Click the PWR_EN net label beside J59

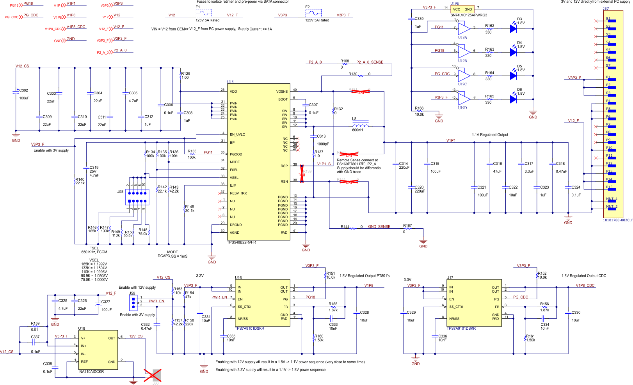(x=156, y=301)
